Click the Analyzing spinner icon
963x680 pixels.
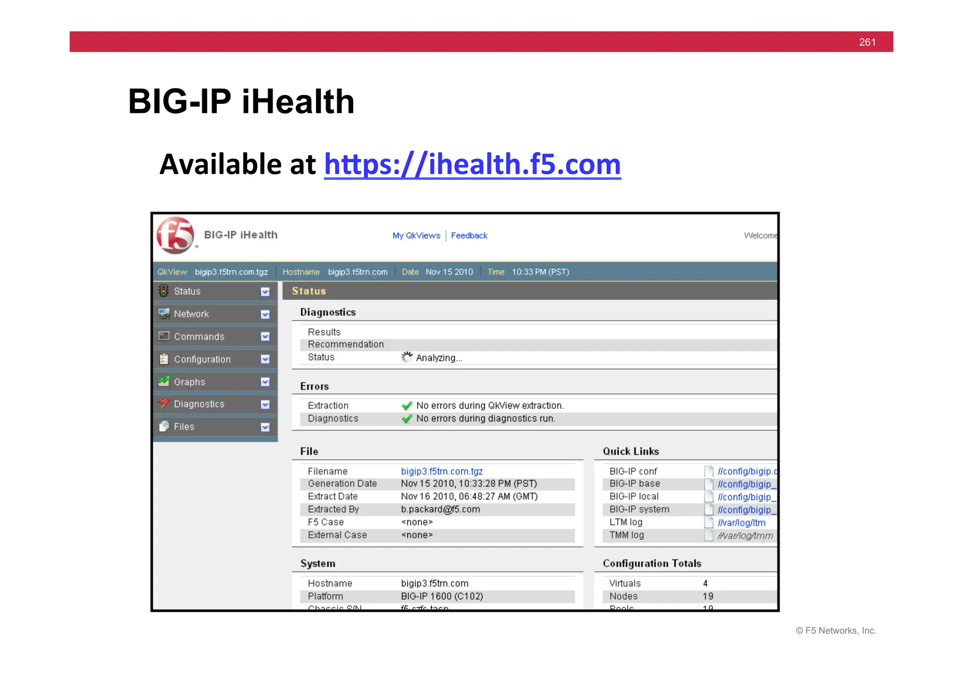[407, 357]
